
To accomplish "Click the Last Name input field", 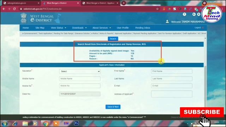I will tap(172, 79).
